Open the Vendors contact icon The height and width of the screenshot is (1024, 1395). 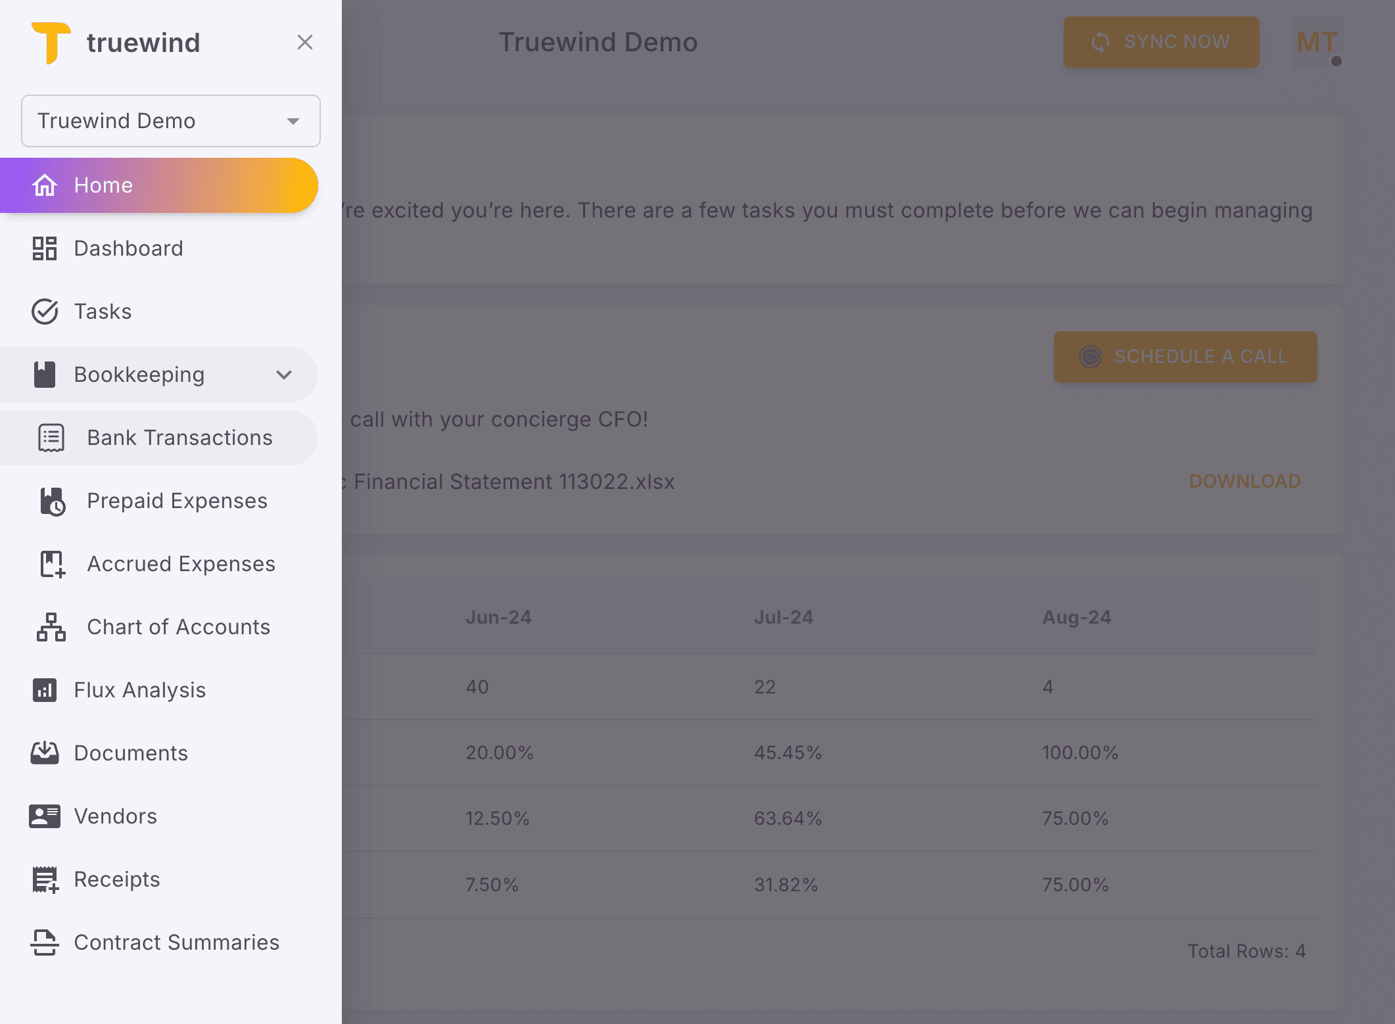pos(45,816)
